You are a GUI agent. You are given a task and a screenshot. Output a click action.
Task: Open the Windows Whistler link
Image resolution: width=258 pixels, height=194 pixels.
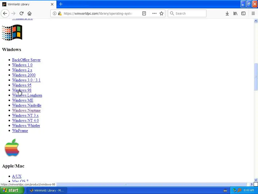coord(26,126)
